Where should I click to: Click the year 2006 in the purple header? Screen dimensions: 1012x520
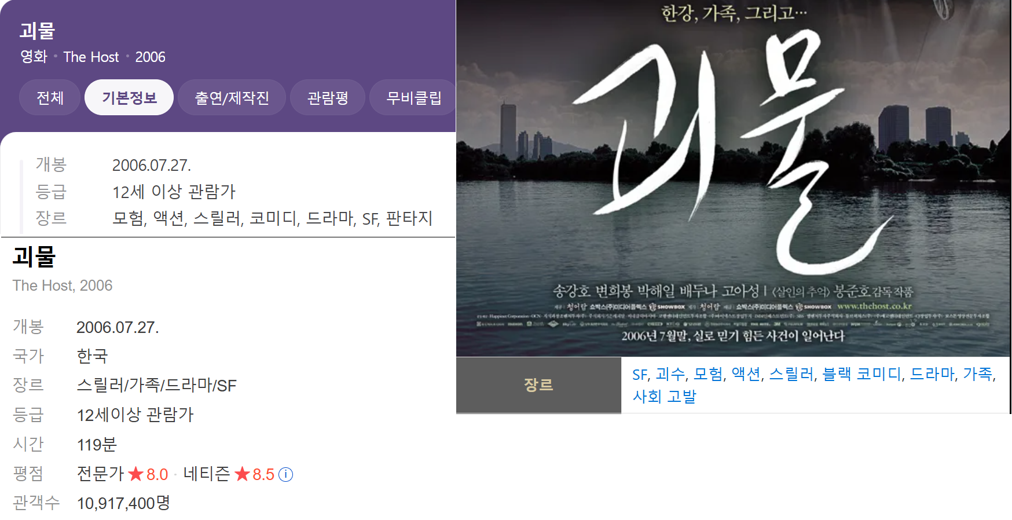[x=150, y=57]
